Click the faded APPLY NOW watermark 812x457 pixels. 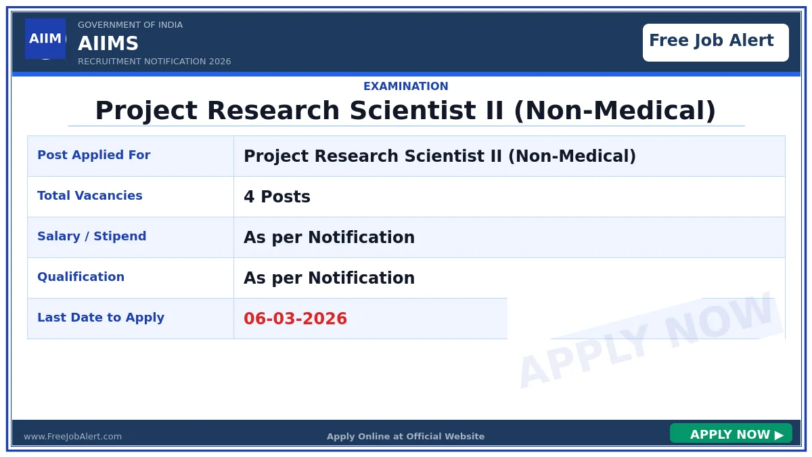coord(646,341)
